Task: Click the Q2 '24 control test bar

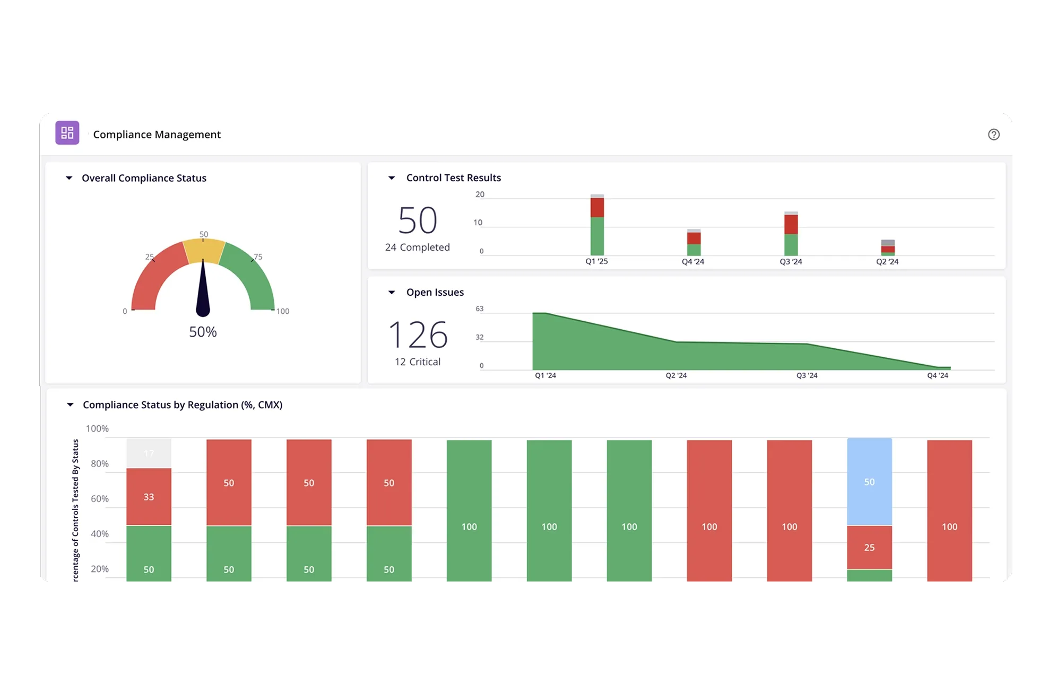Action: tap(888, 249)
